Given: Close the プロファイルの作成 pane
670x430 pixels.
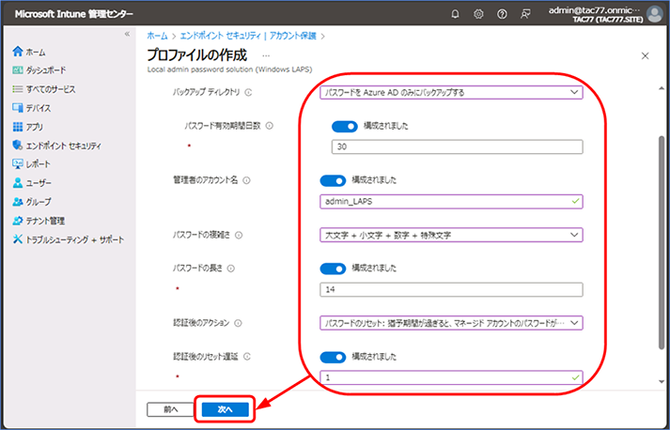Looking at the screenshot, I should (646, 56).
